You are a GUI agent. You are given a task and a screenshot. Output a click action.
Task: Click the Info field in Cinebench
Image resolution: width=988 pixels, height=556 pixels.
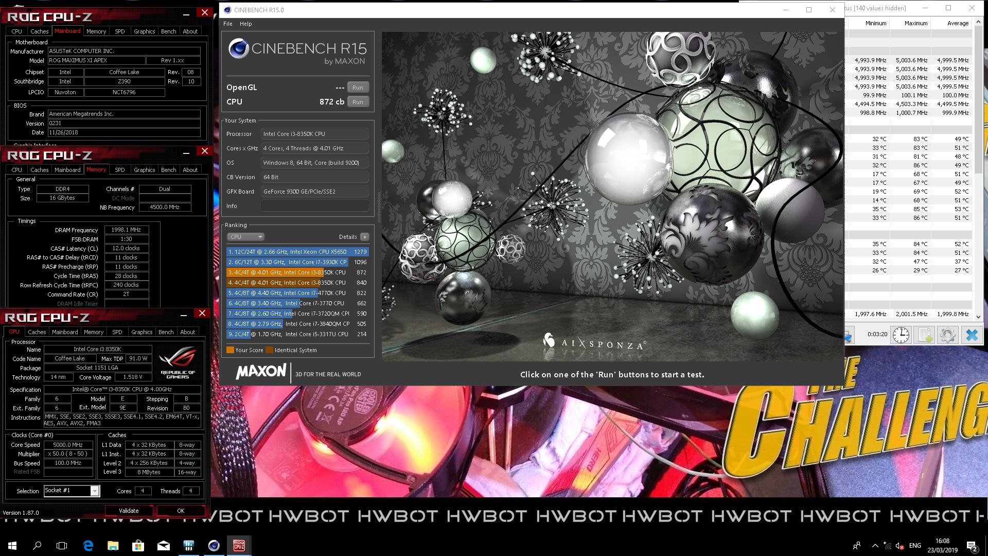[x=314, y=206]
